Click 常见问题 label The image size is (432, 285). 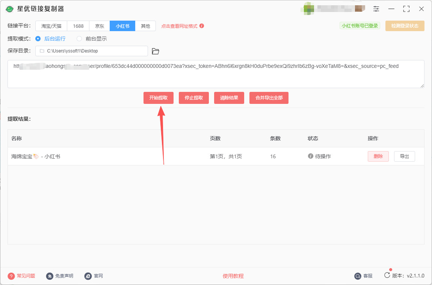point(26,276)
